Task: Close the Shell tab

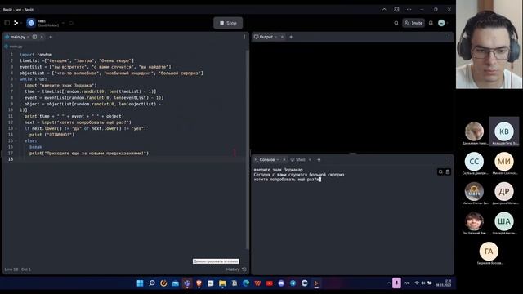Action: pos(310,160)
